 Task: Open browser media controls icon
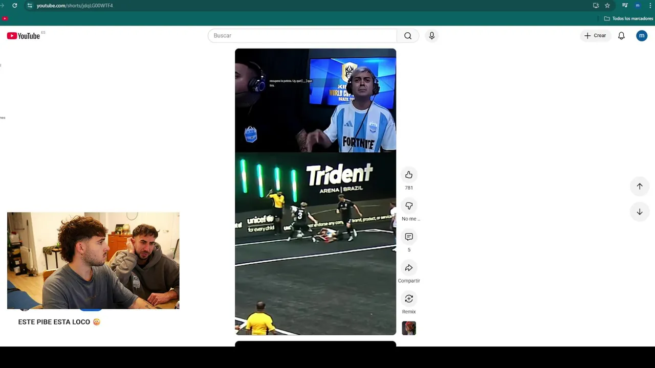[625, 6]
